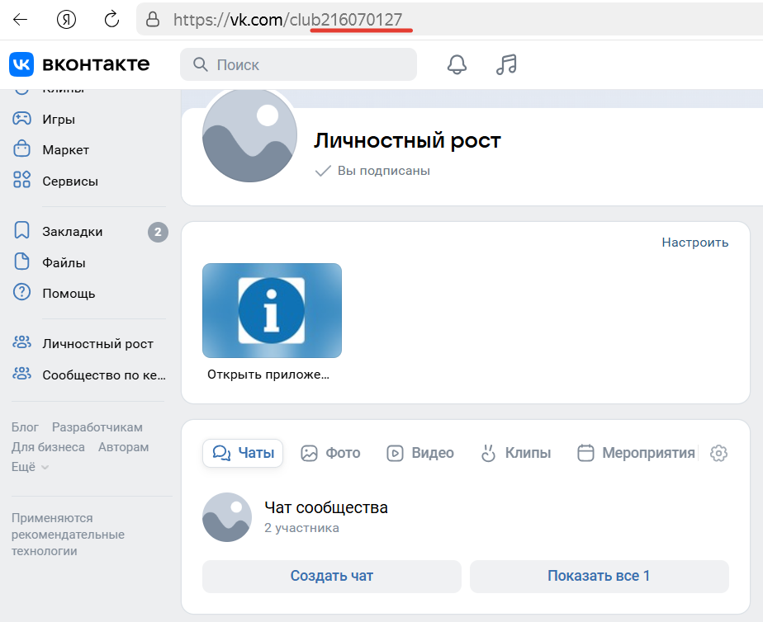Click the shopping bag icon beside Маркет
The width and height of the screenshot is (763, 622).
pos(22,148)
